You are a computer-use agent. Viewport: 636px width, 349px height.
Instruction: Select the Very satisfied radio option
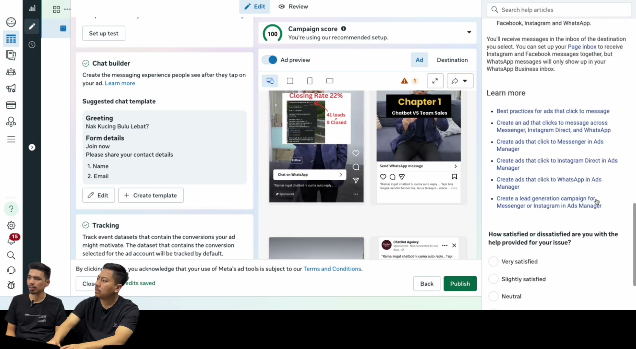[493, 261]
